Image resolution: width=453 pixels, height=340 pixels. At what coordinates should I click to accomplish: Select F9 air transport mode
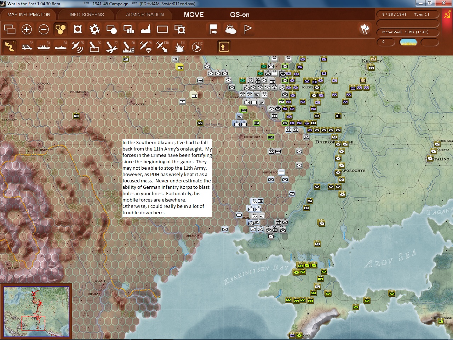click(145, 46)
